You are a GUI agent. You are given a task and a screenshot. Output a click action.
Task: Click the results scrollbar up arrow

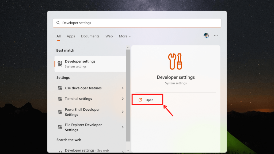(128, 47)
